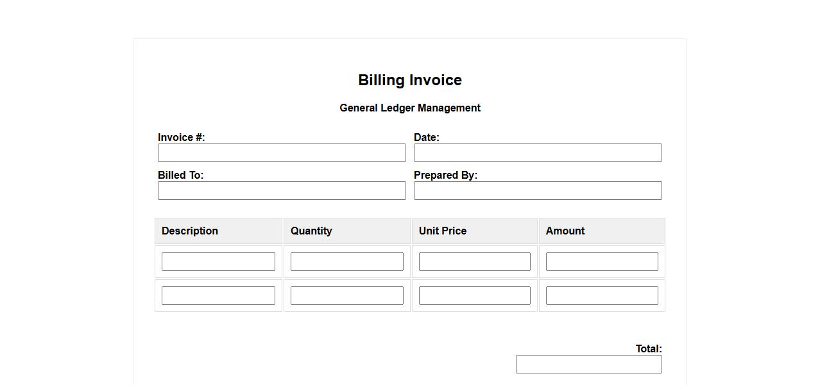Click first row Quantity field

click(346, 261)
